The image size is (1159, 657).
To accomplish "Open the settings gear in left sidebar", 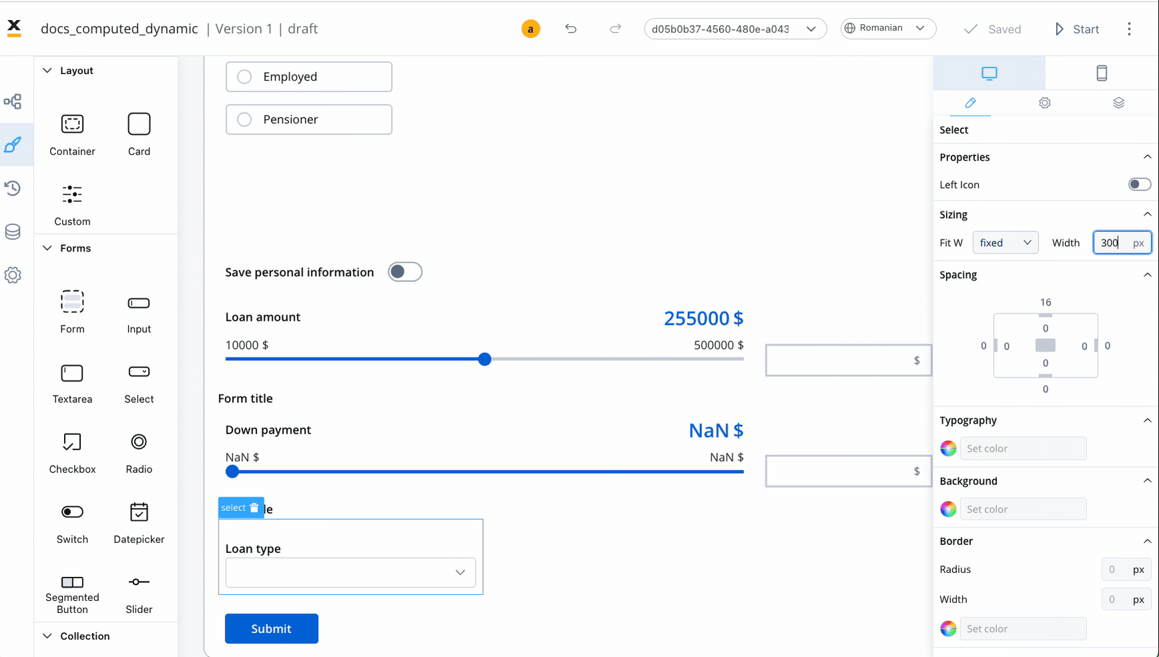I will click(13, 275).
